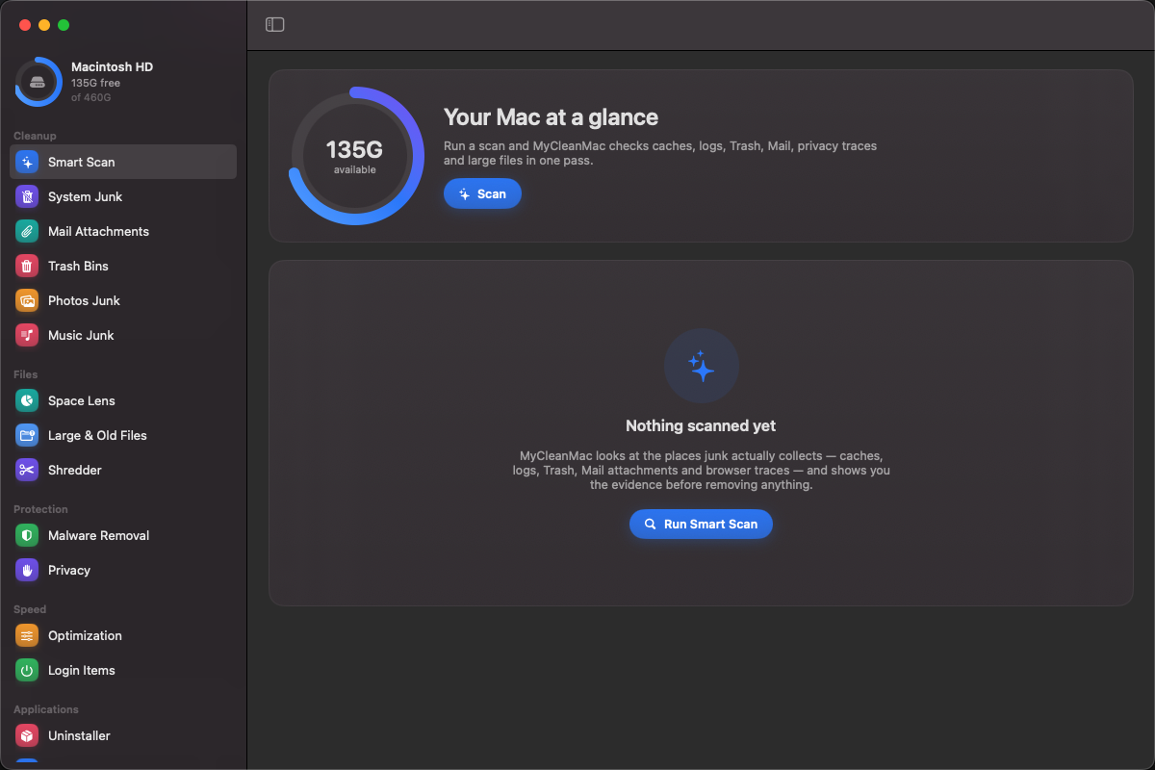
Task: Click the 135G available storage gauge
Action: pyautogui.click(x=356, y=156)
